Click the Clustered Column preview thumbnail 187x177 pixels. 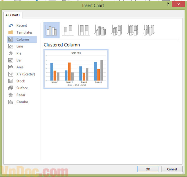76,69
